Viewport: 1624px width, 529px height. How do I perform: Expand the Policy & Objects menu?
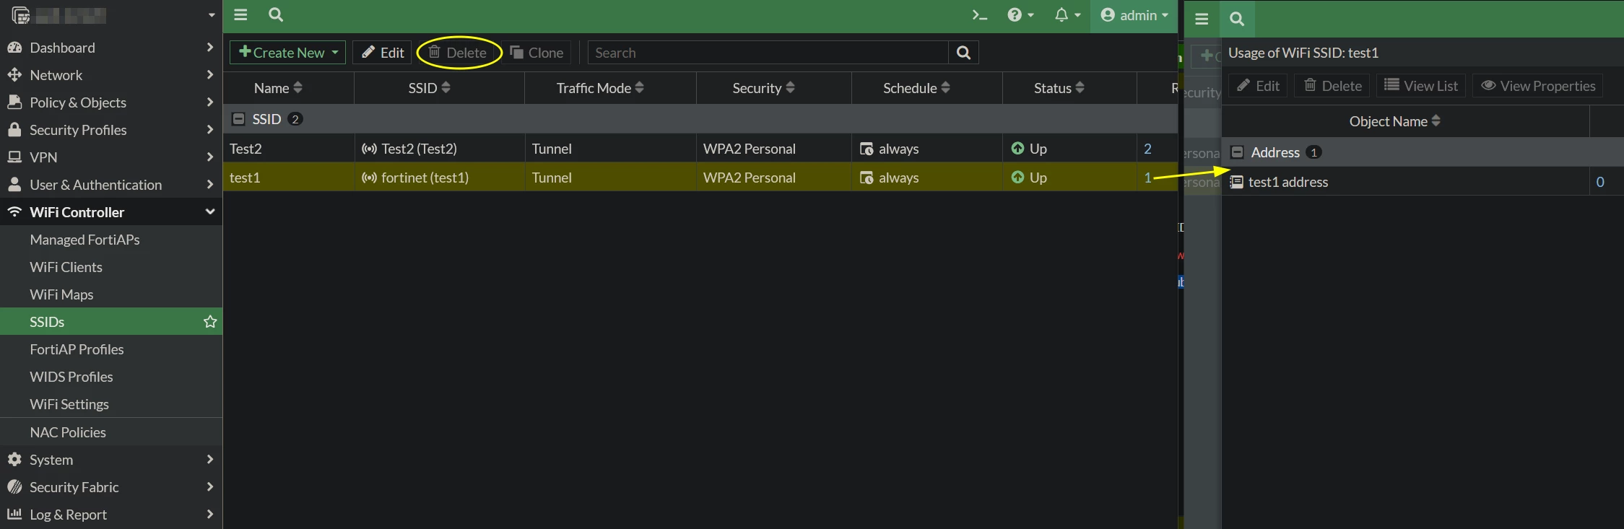pyautogui.click(x=111, y=102)
